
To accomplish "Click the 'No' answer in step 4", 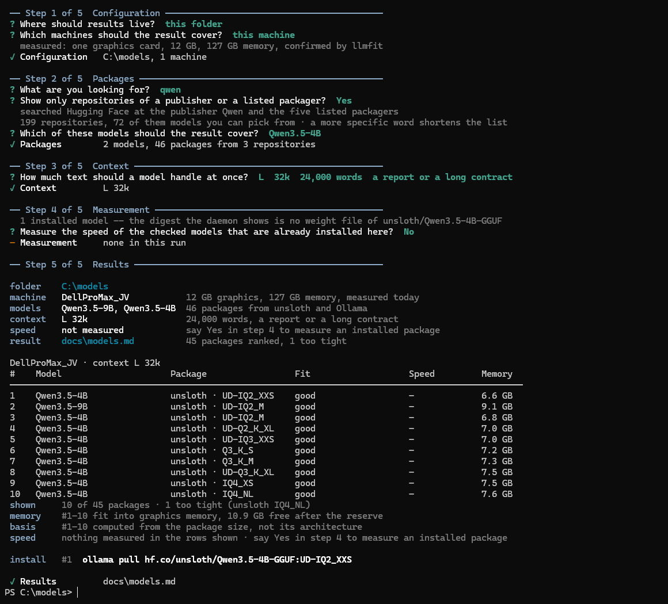I will (408, 232).
